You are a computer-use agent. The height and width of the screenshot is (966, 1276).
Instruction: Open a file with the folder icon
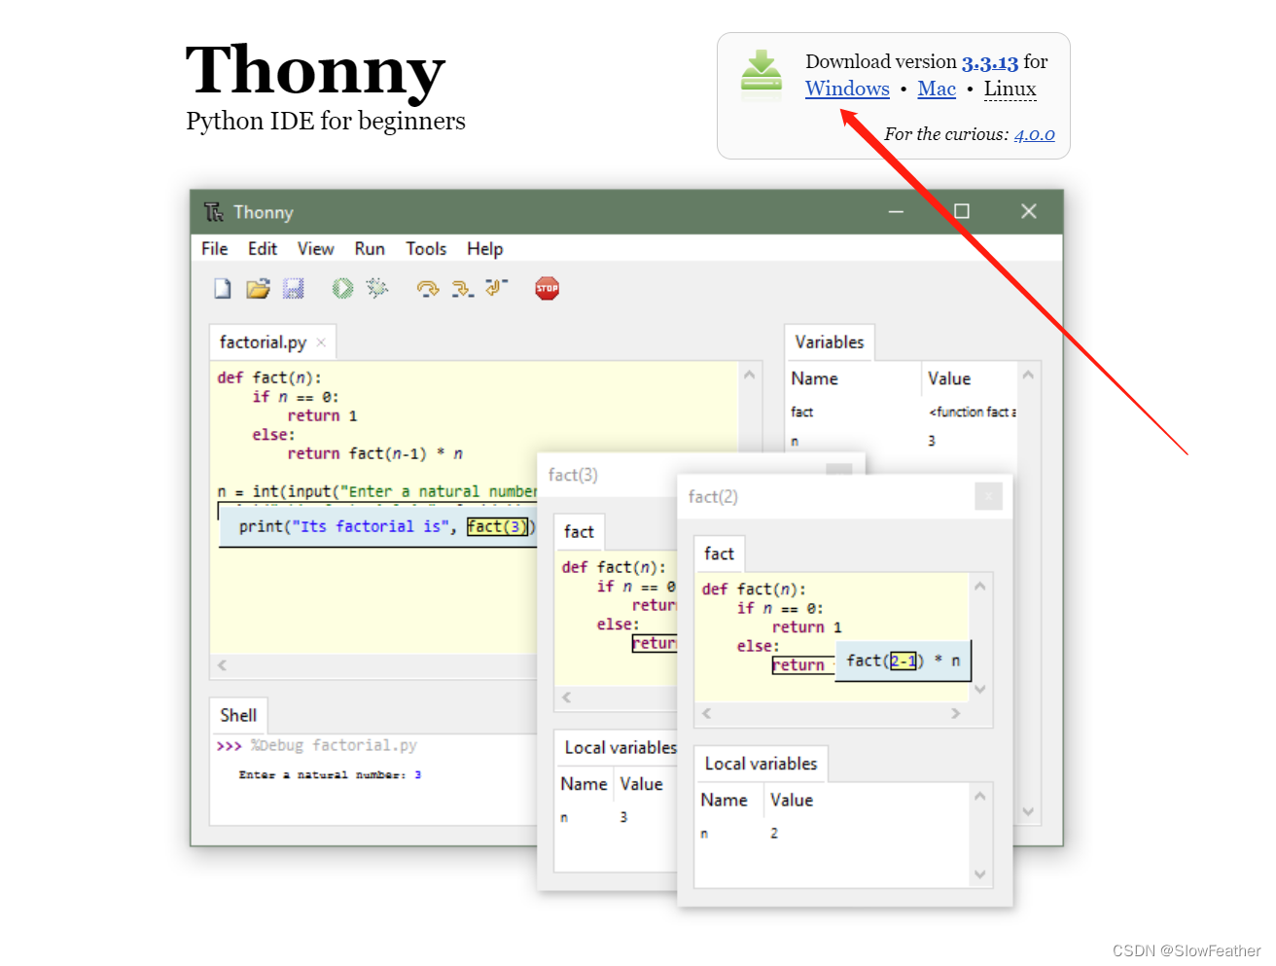258,288
